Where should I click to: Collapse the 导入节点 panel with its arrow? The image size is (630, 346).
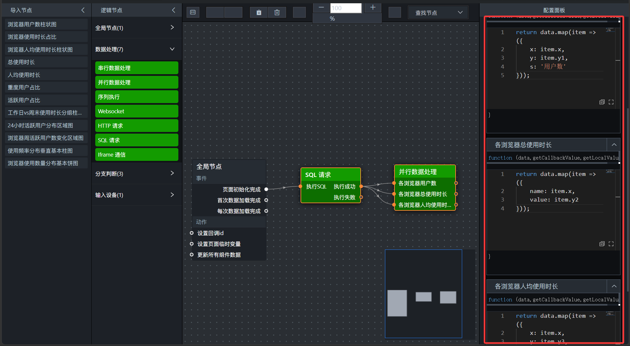83,10
